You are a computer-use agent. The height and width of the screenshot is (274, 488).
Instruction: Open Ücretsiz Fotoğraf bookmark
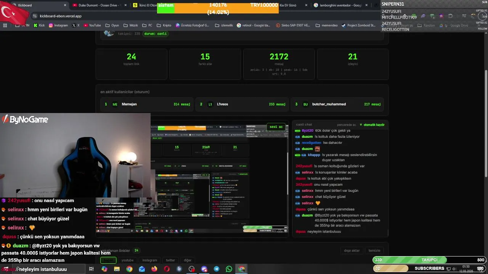click(193, 25)
